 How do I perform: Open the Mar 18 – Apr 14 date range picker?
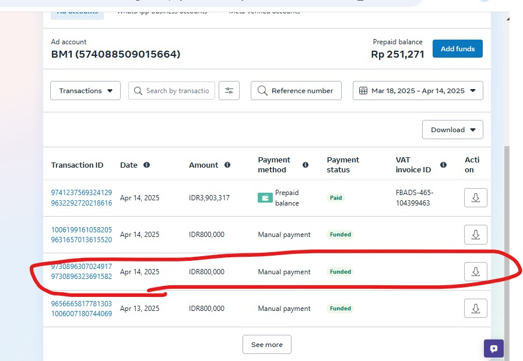pyautogui.click(x=417, y=91)
